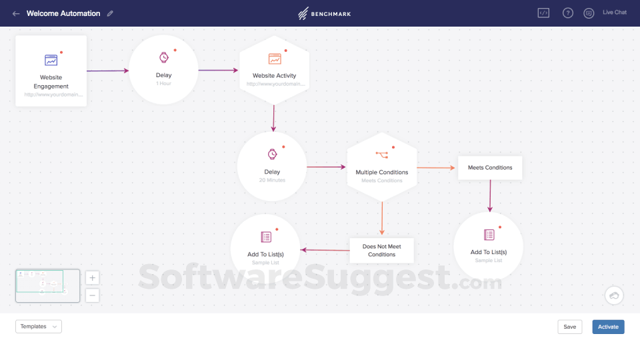640x342 pixels.
Task: Click the Welcome Automation title
Action: pos(63,13)
